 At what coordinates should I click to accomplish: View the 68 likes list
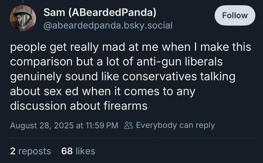click(x=78, y=151)
